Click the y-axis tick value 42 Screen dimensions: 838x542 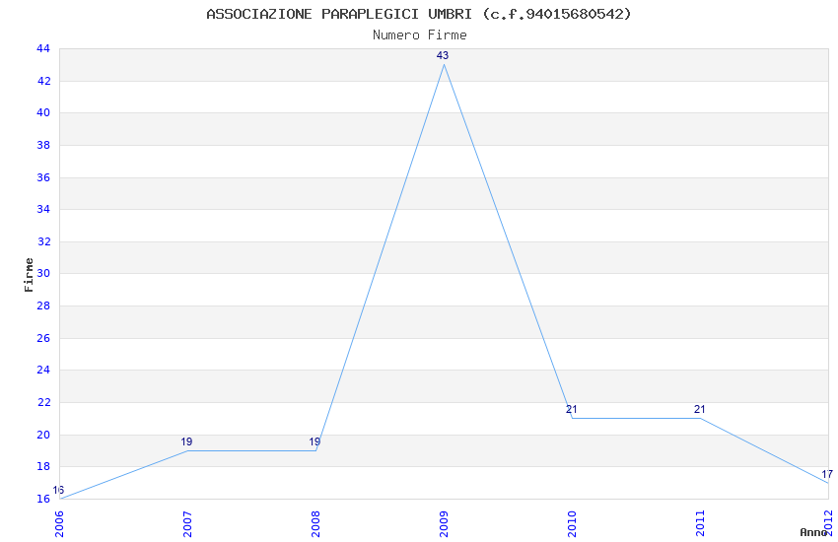43,81
